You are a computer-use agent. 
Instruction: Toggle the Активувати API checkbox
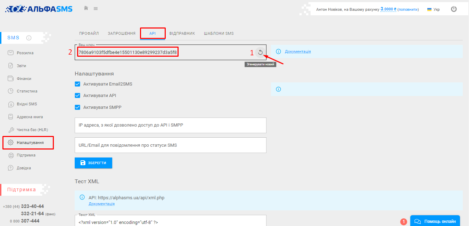pos(77,95)
